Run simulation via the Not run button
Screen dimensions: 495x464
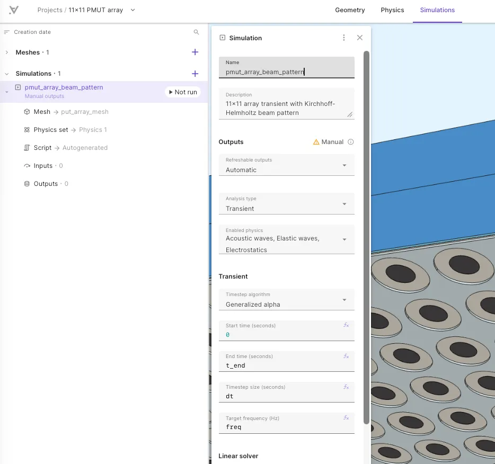(183, 92)
